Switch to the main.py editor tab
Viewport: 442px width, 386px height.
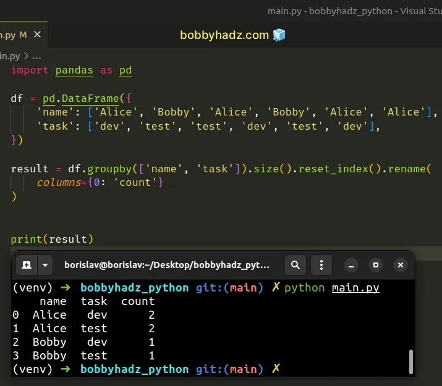click(x=9, y=35)
